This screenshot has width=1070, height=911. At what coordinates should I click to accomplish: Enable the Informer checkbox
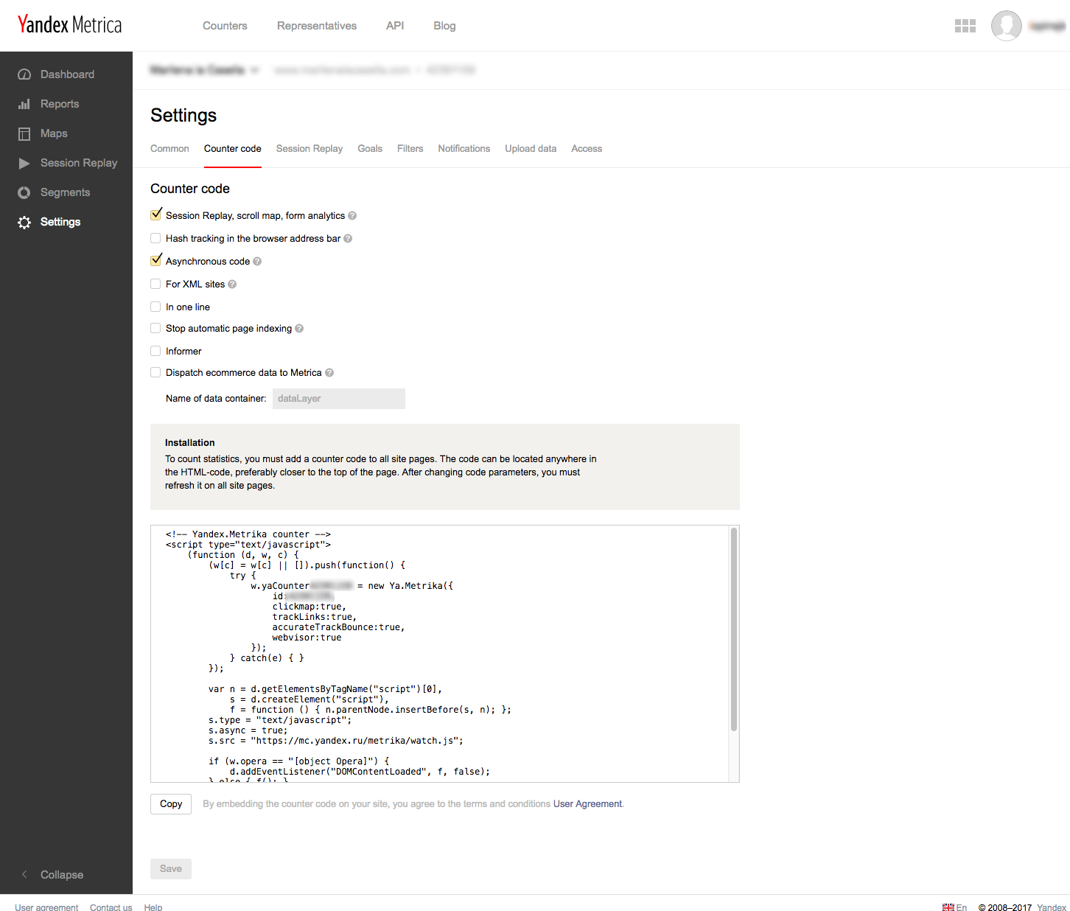pyautogui.click(x=155, y=351)
